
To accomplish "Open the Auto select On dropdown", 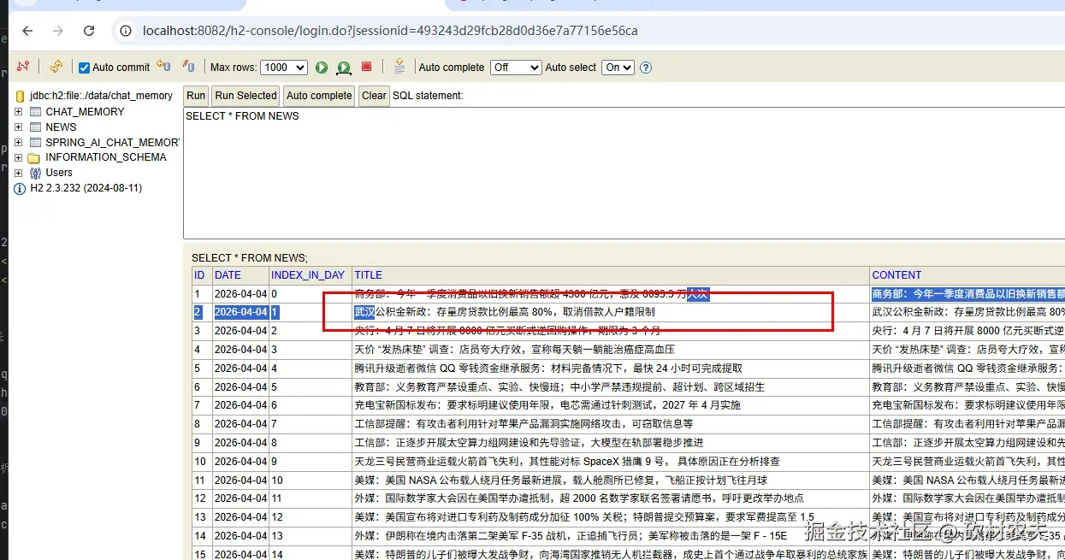I will (618, 68).
